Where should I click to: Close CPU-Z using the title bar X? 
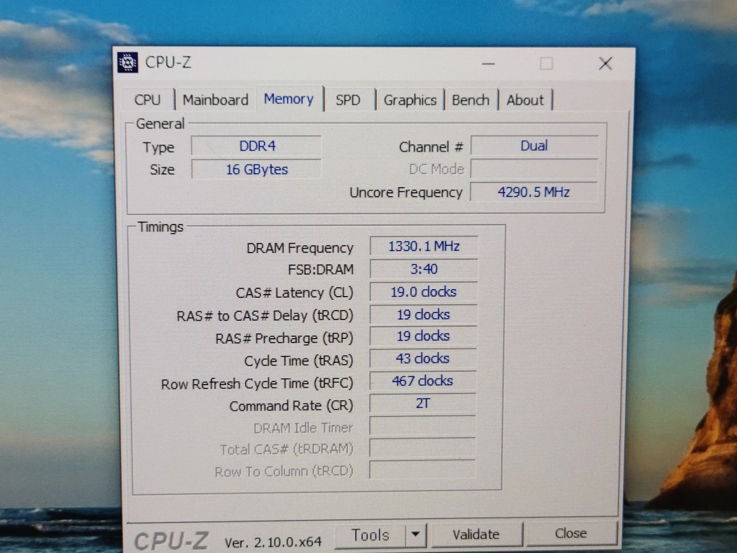pyautogui.click(x=605, y=63)
